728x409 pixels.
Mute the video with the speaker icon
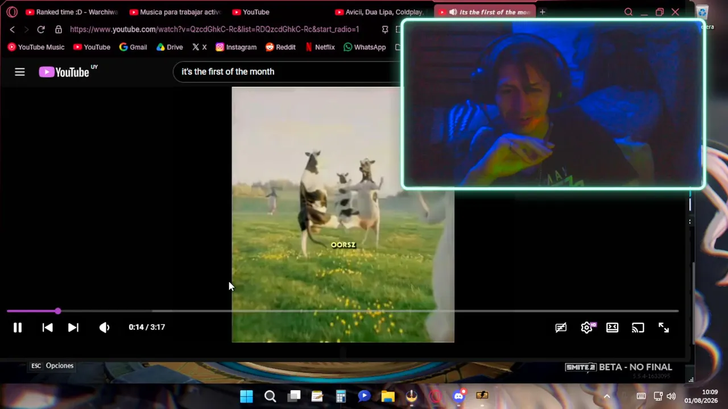pos(104,328)
